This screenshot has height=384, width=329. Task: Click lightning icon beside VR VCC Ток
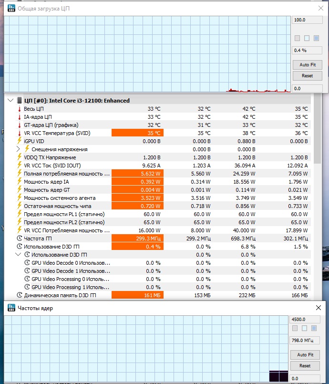[20, 165]
